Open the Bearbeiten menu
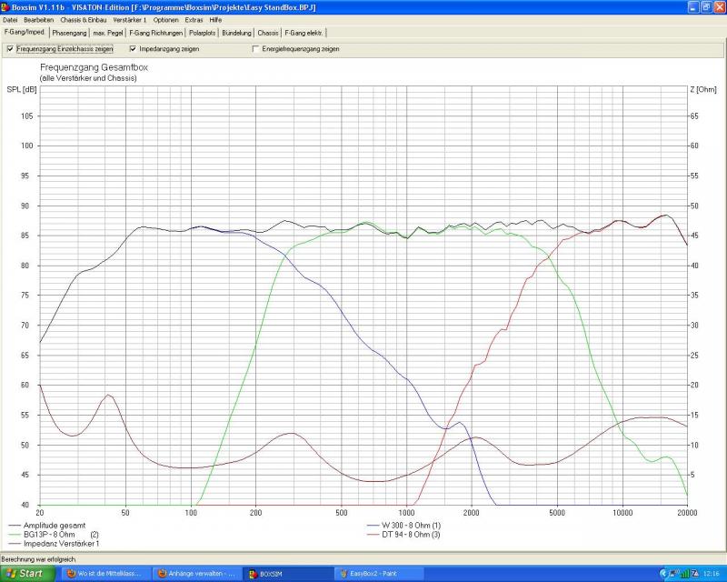The image size is (727, 582). click(38, 19)
